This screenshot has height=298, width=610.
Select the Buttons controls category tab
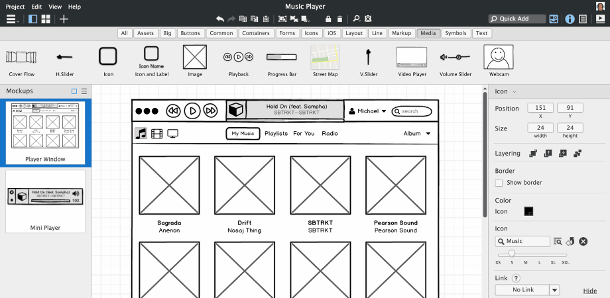190,33
